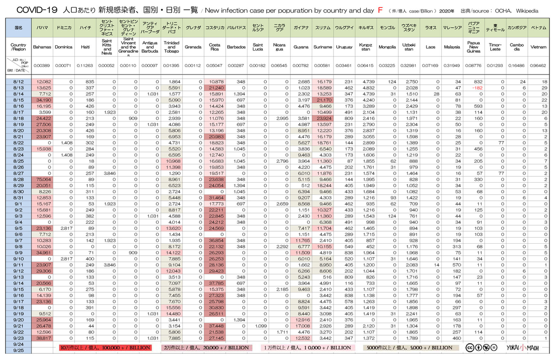
Task: Click Uzbekistan 8/12 value 2,750
Action: tap(412, 81)
